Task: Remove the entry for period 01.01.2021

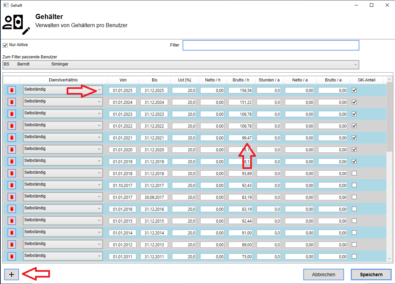Action: point(12,137)
